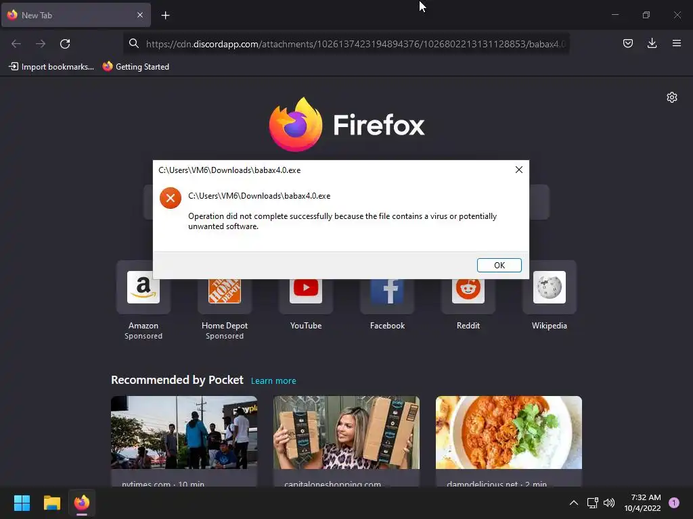The height and width of the screenshot is (519, 693).
Task: Close the New Tab tab
Action: pyautogui.click(x=140, y=15)
